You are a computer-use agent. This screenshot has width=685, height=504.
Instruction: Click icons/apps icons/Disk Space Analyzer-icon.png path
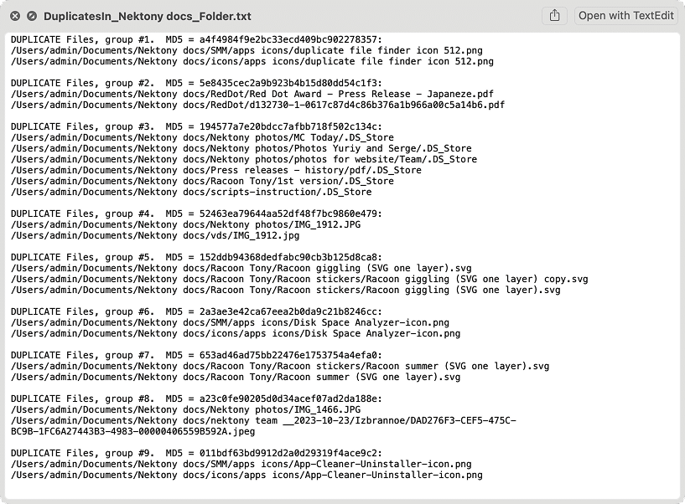click(236, 334)
